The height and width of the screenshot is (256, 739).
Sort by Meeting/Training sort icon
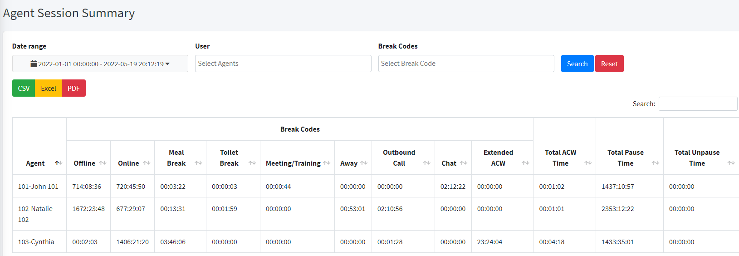tap(327, 163)
